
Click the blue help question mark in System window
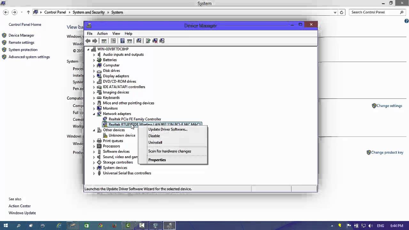pyautogui.click(x=406, y=21)
